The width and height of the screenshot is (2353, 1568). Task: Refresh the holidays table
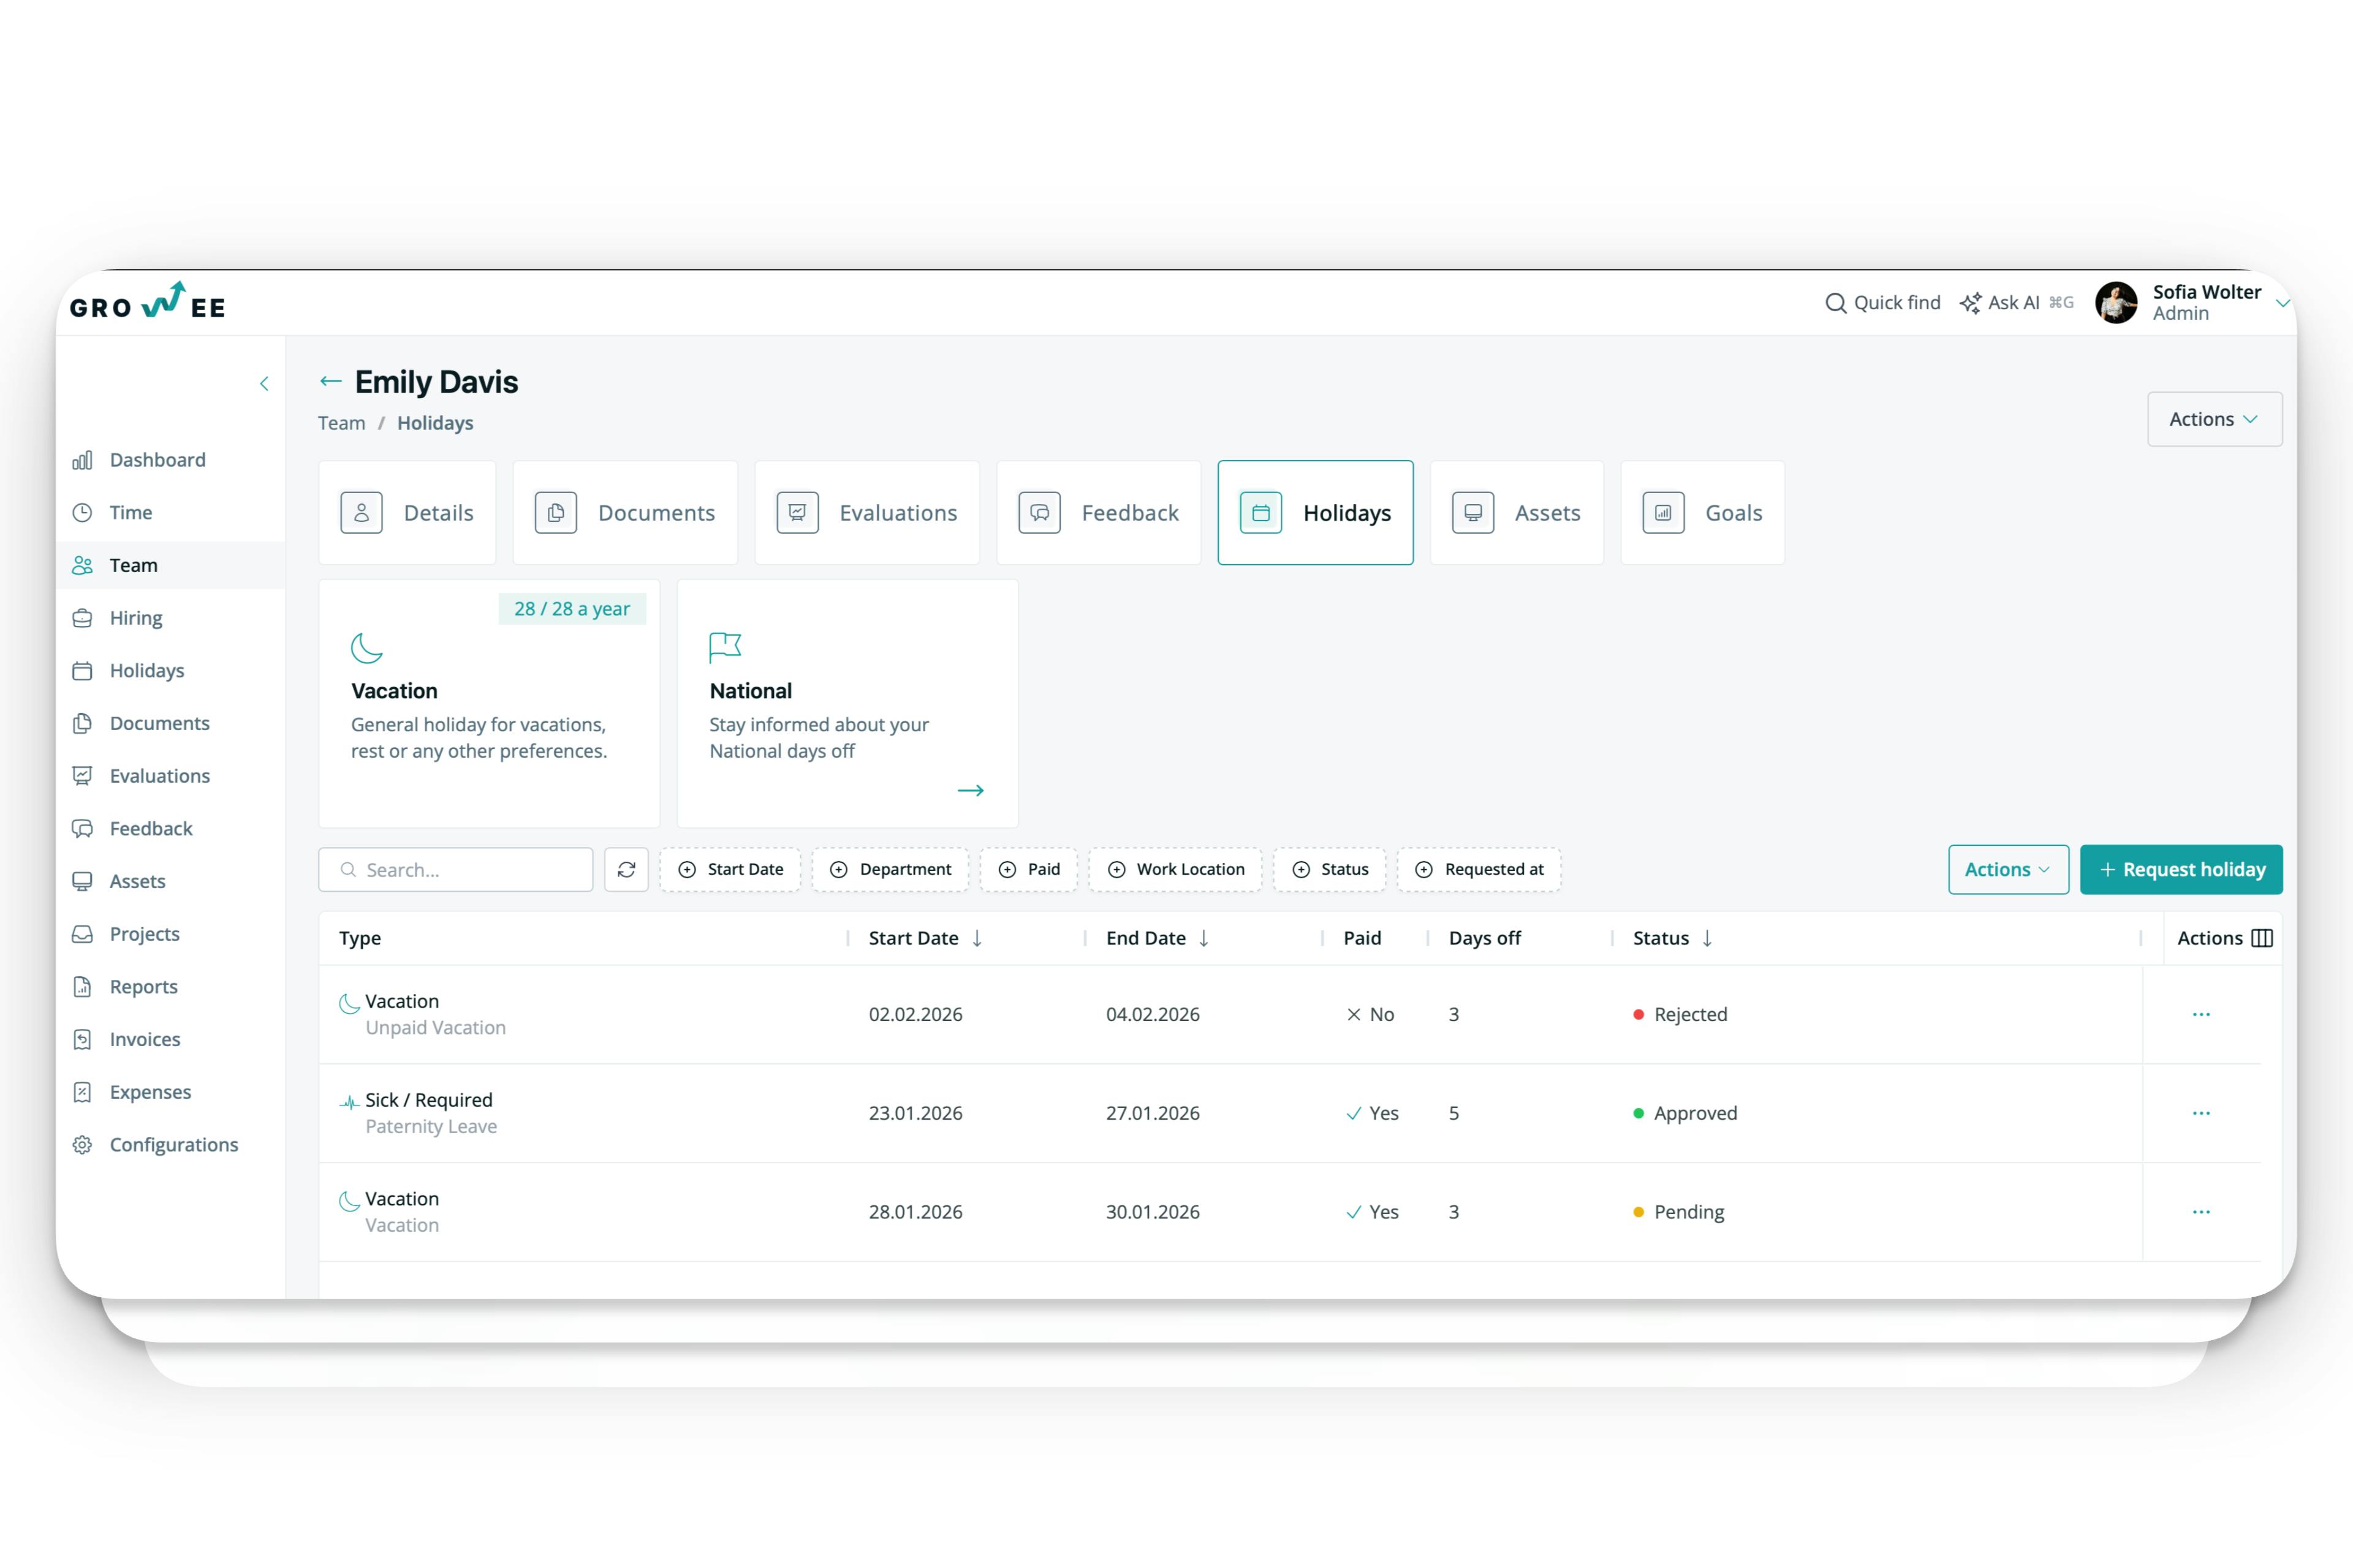coord(626,869)
